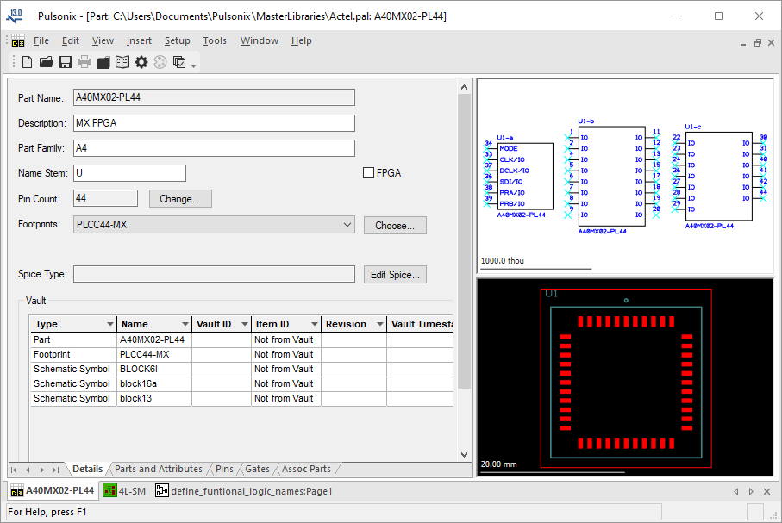Open the Type column filter dropdown

109,324
